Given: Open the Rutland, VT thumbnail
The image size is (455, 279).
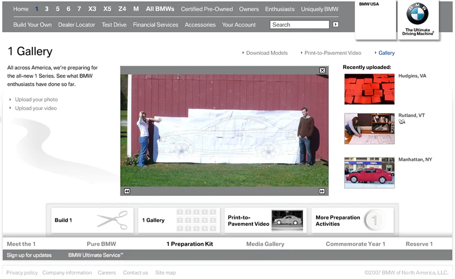Looking at the screenshot, I should (x=369, y=129).
